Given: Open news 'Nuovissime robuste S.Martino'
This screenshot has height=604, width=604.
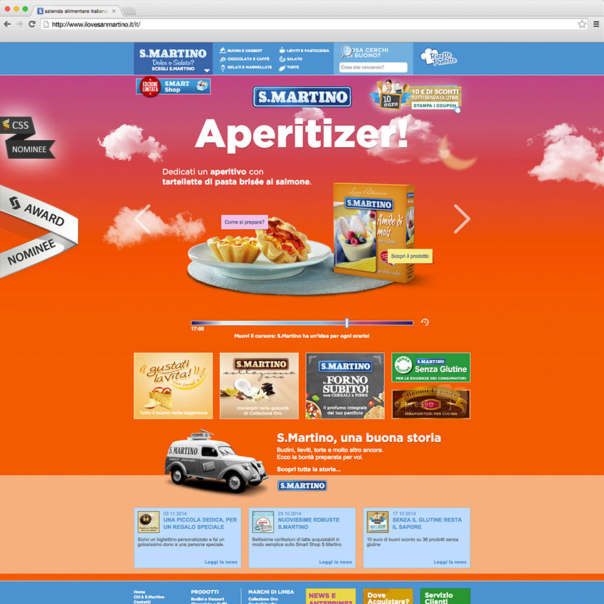Looking at the screenshot, I should click(x=309, y=523).
